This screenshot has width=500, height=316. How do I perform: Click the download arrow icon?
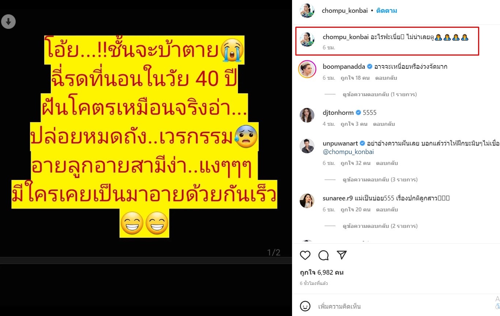coord(8,22)
